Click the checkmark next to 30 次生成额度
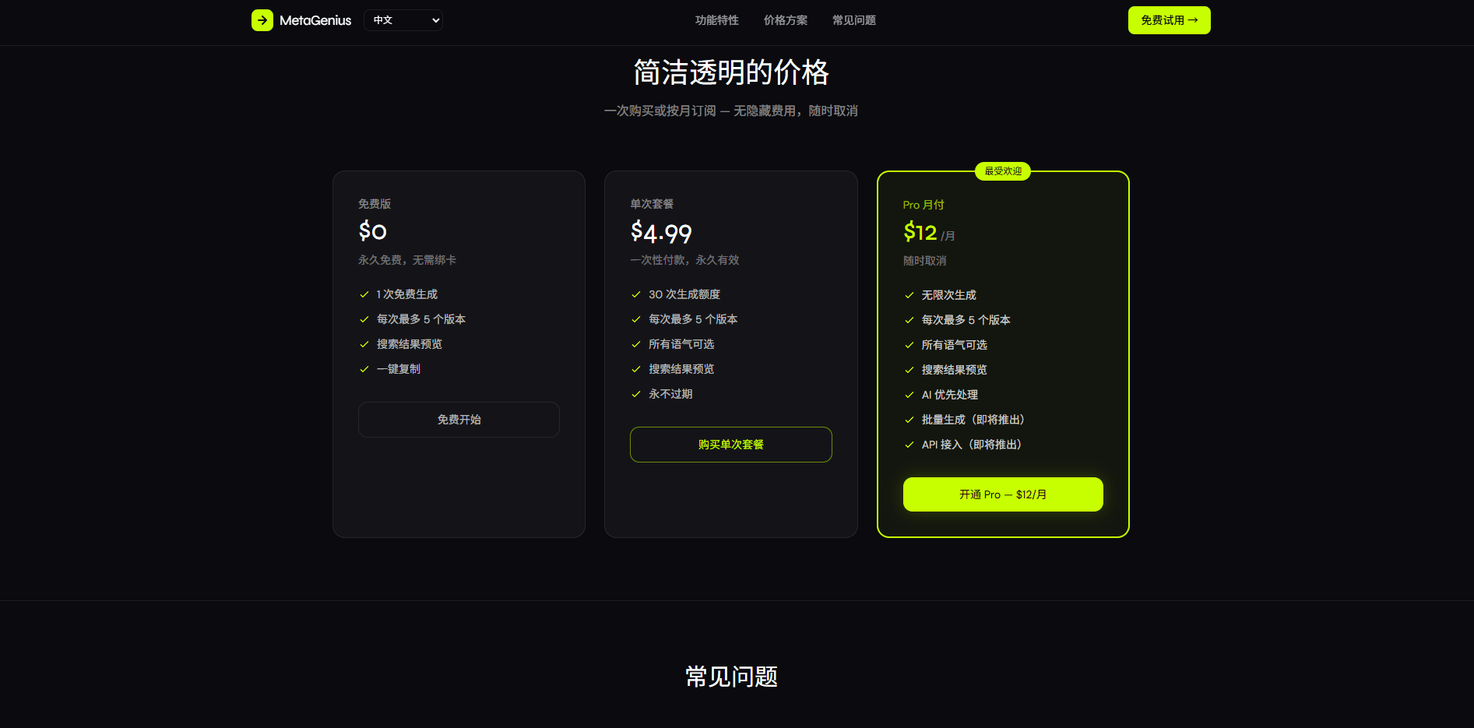 635,294
